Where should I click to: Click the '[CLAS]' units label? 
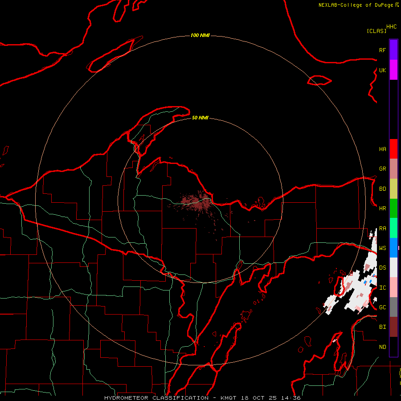coord(376,31)
